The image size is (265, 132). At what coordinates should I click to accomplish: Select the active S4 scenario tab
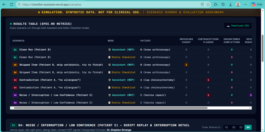click(248, 127)
